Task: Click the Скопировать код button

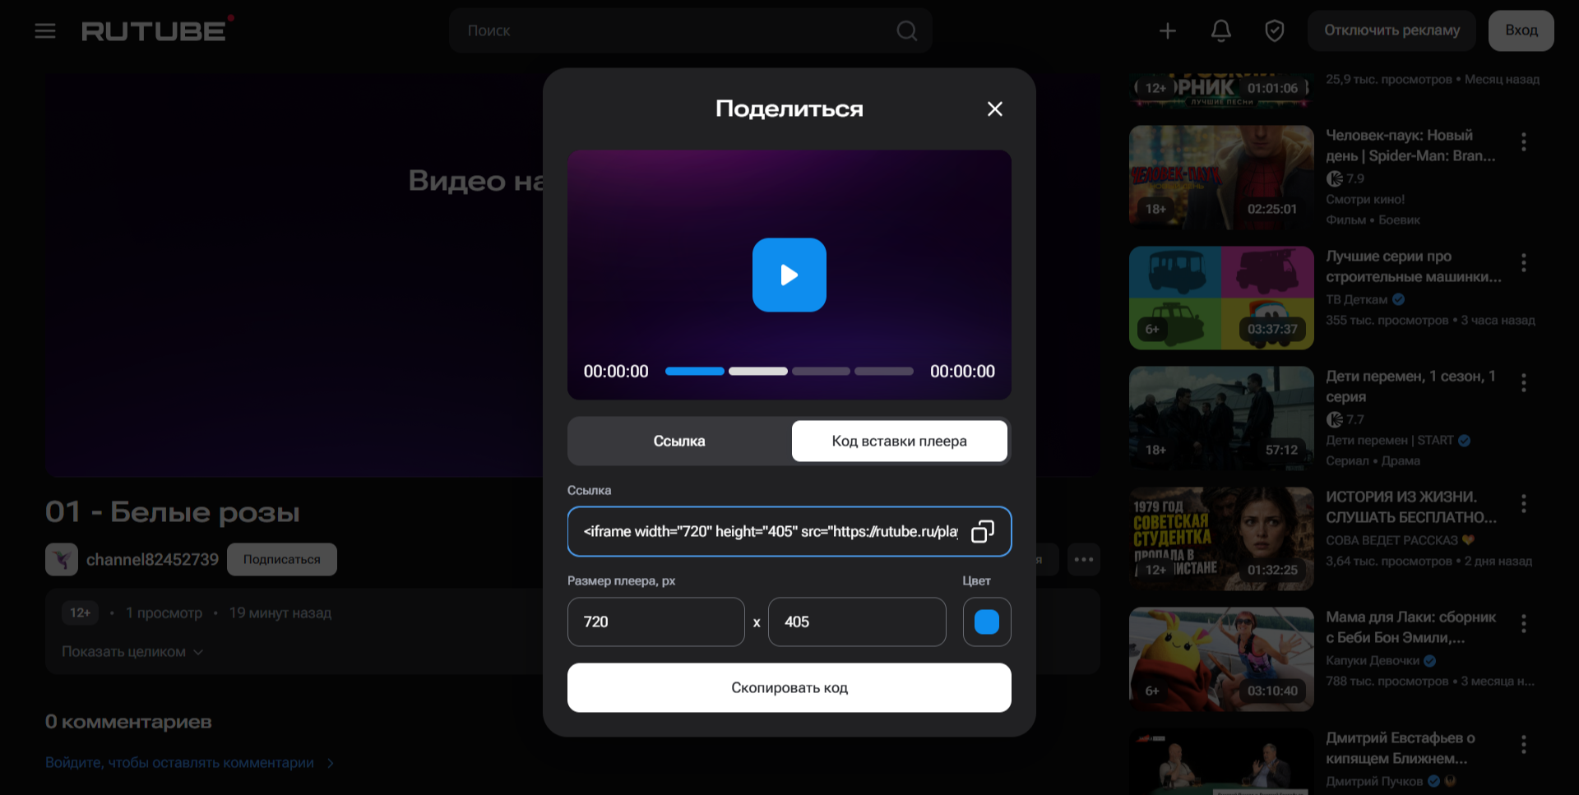Action: click(789, 687)
